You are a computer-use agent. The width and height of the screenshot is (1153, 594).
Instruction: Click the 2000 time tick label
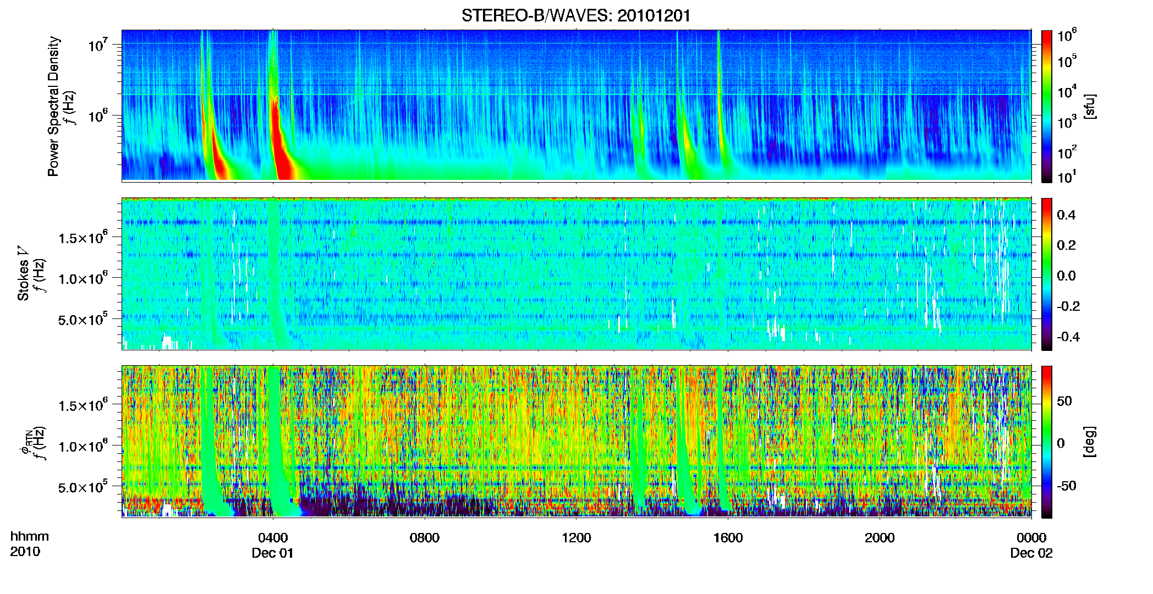880,538
